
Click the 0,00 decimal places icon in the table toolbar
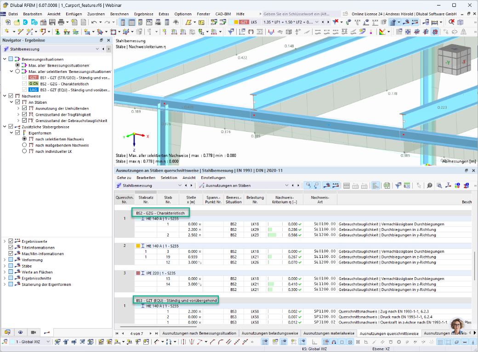pyautogui.click(x=407, y=185)
